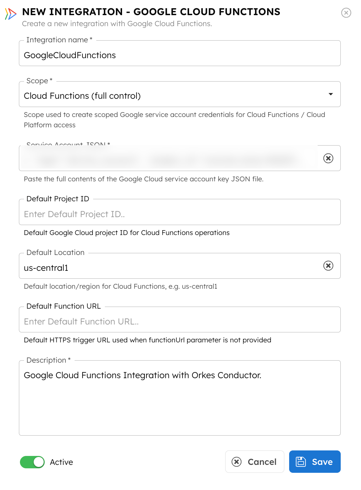Image resolution: width=361 pixels, height=490 pixels.
Task: Open the Scope dropdown arrow
Action: [331, 94]
